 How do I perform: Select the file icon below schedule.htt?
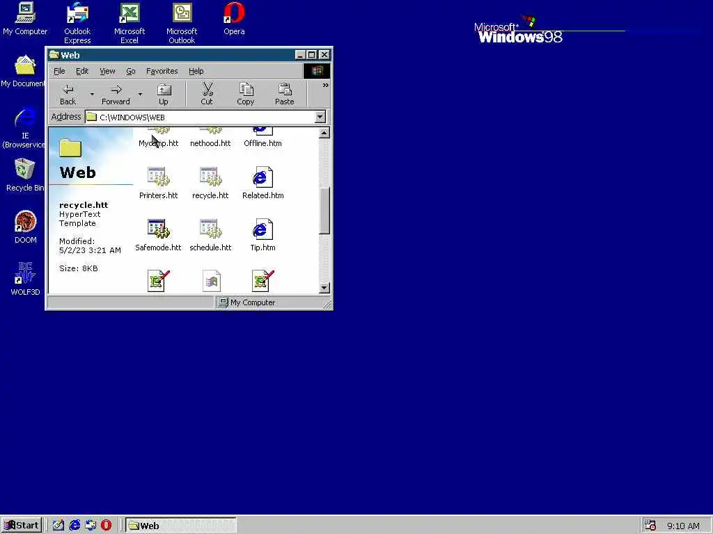(212, 281)
